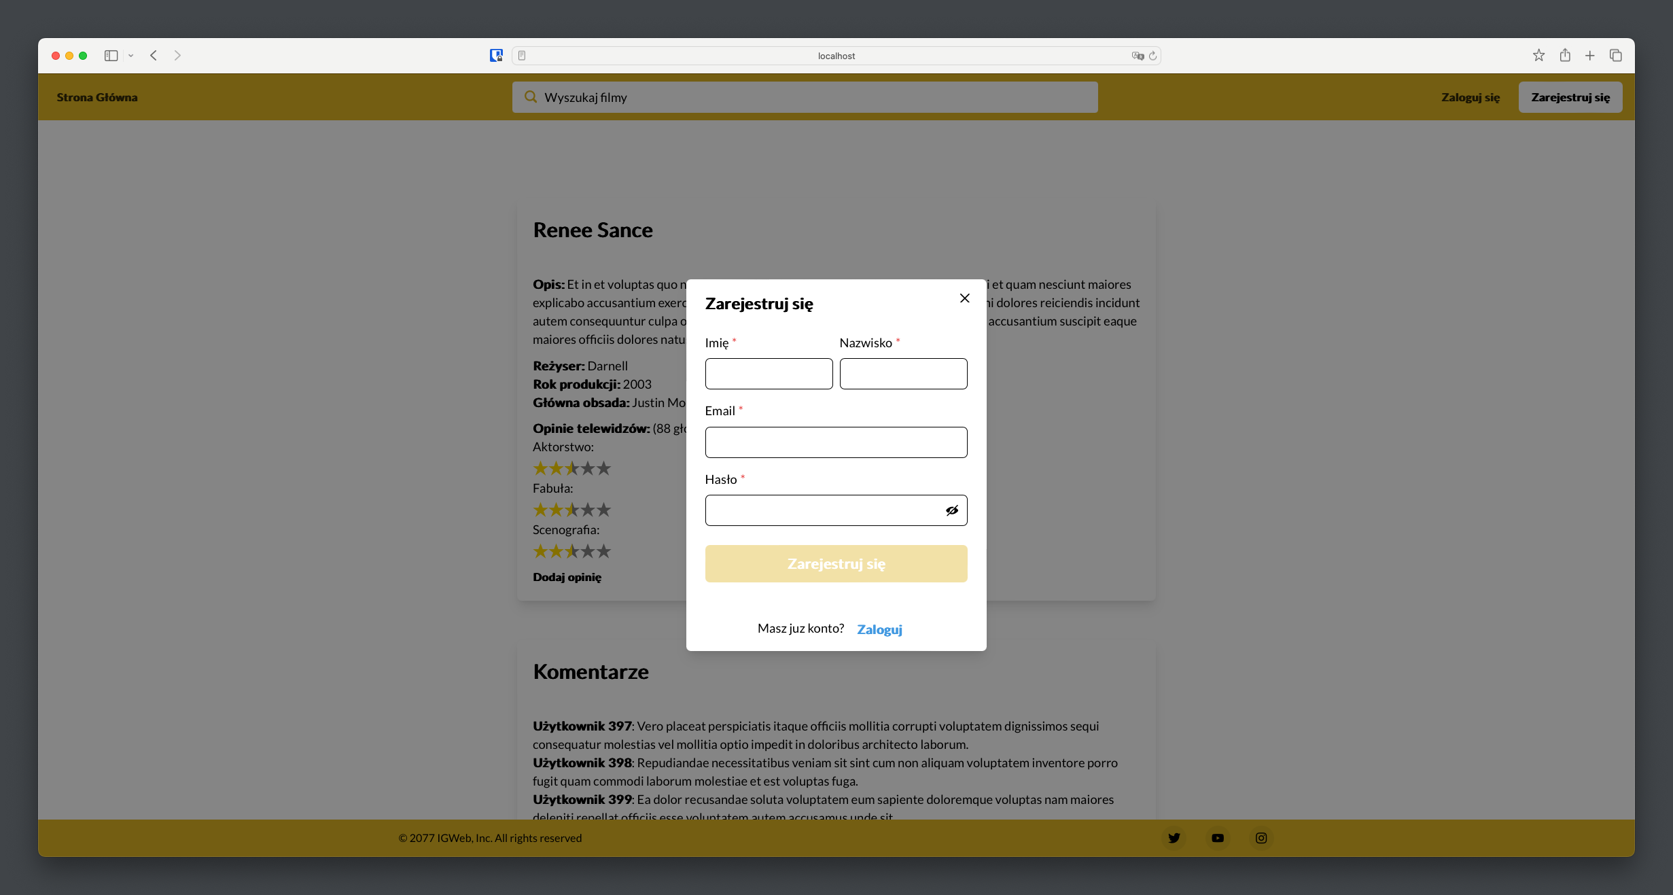The width and height of the screenshot is (1673, 895).
Task: Go back with the browser back arrow
Action: click(x=154, y=56)
